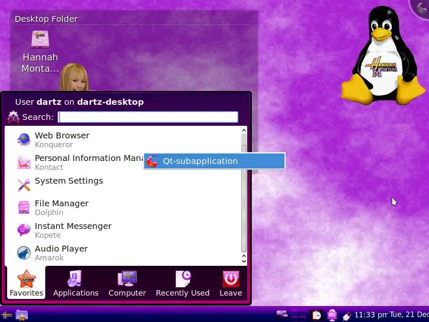Open the Leave tab
Image resolution: width=429 pixels, height=322 pixels.
coord(231,283)
